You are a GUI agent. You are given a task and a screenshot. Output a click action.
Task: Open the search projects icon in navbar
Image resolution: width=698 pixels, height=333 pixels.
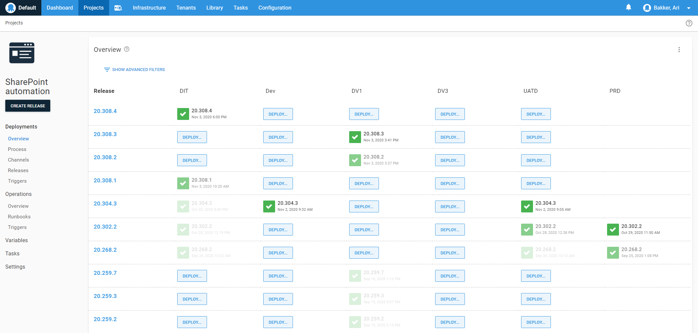118,8
